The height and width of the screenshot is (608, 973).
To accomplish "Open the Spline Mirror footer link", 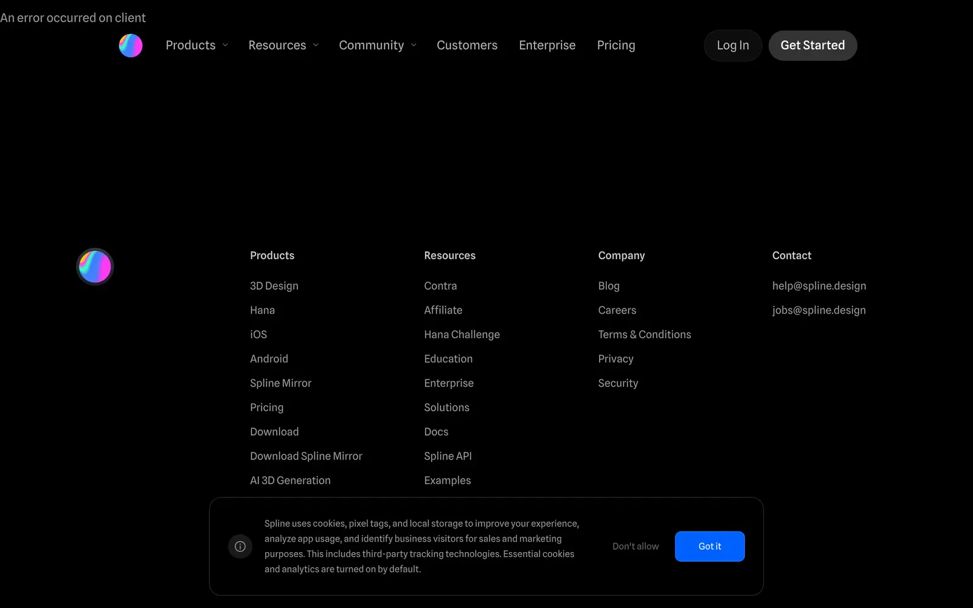I will click(x=280, y=383).
